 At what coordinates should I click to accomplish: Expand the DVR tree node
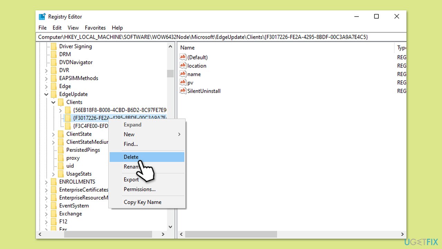[46, 70]
